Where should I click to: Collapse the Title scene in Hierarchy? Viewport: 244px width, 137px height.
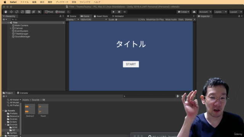click(8, 23)
